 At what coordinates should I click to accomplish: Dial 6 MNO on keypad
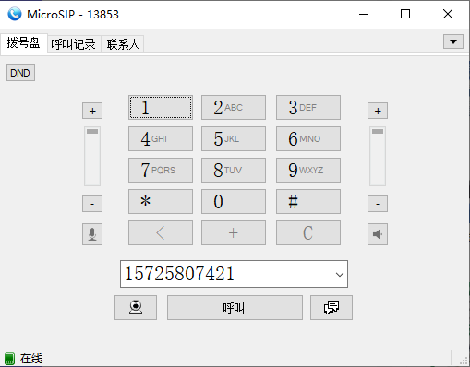coord(308,139)
